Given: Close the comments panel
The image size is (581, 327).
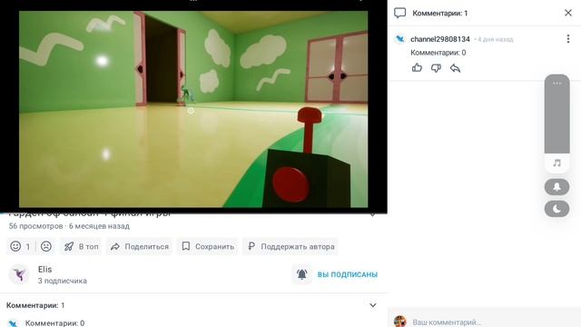Looking at the screenshot, I should click(x=568, y=13).
